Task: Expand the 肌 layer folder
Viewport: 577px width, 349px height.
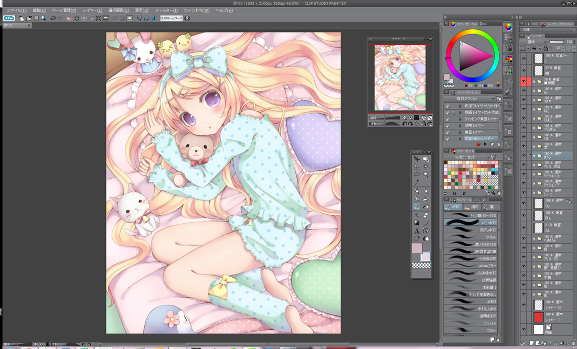Action: 534,294
